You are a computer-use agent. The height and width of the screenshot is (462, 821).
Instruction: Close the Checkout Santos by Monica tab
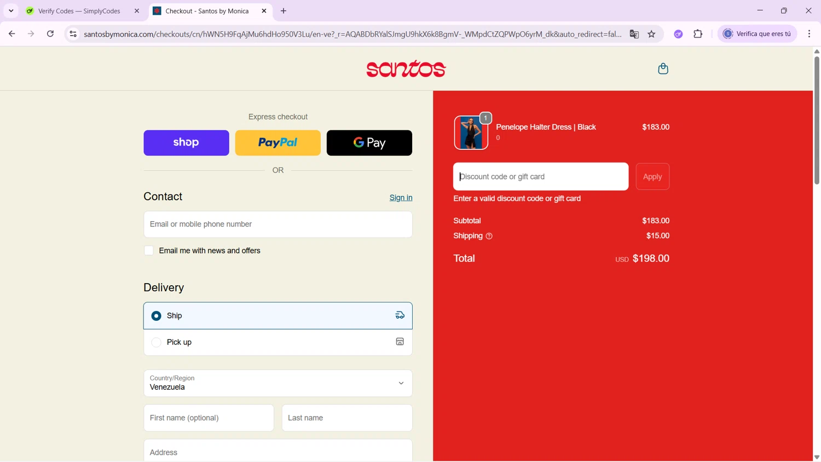click(264, 11)
